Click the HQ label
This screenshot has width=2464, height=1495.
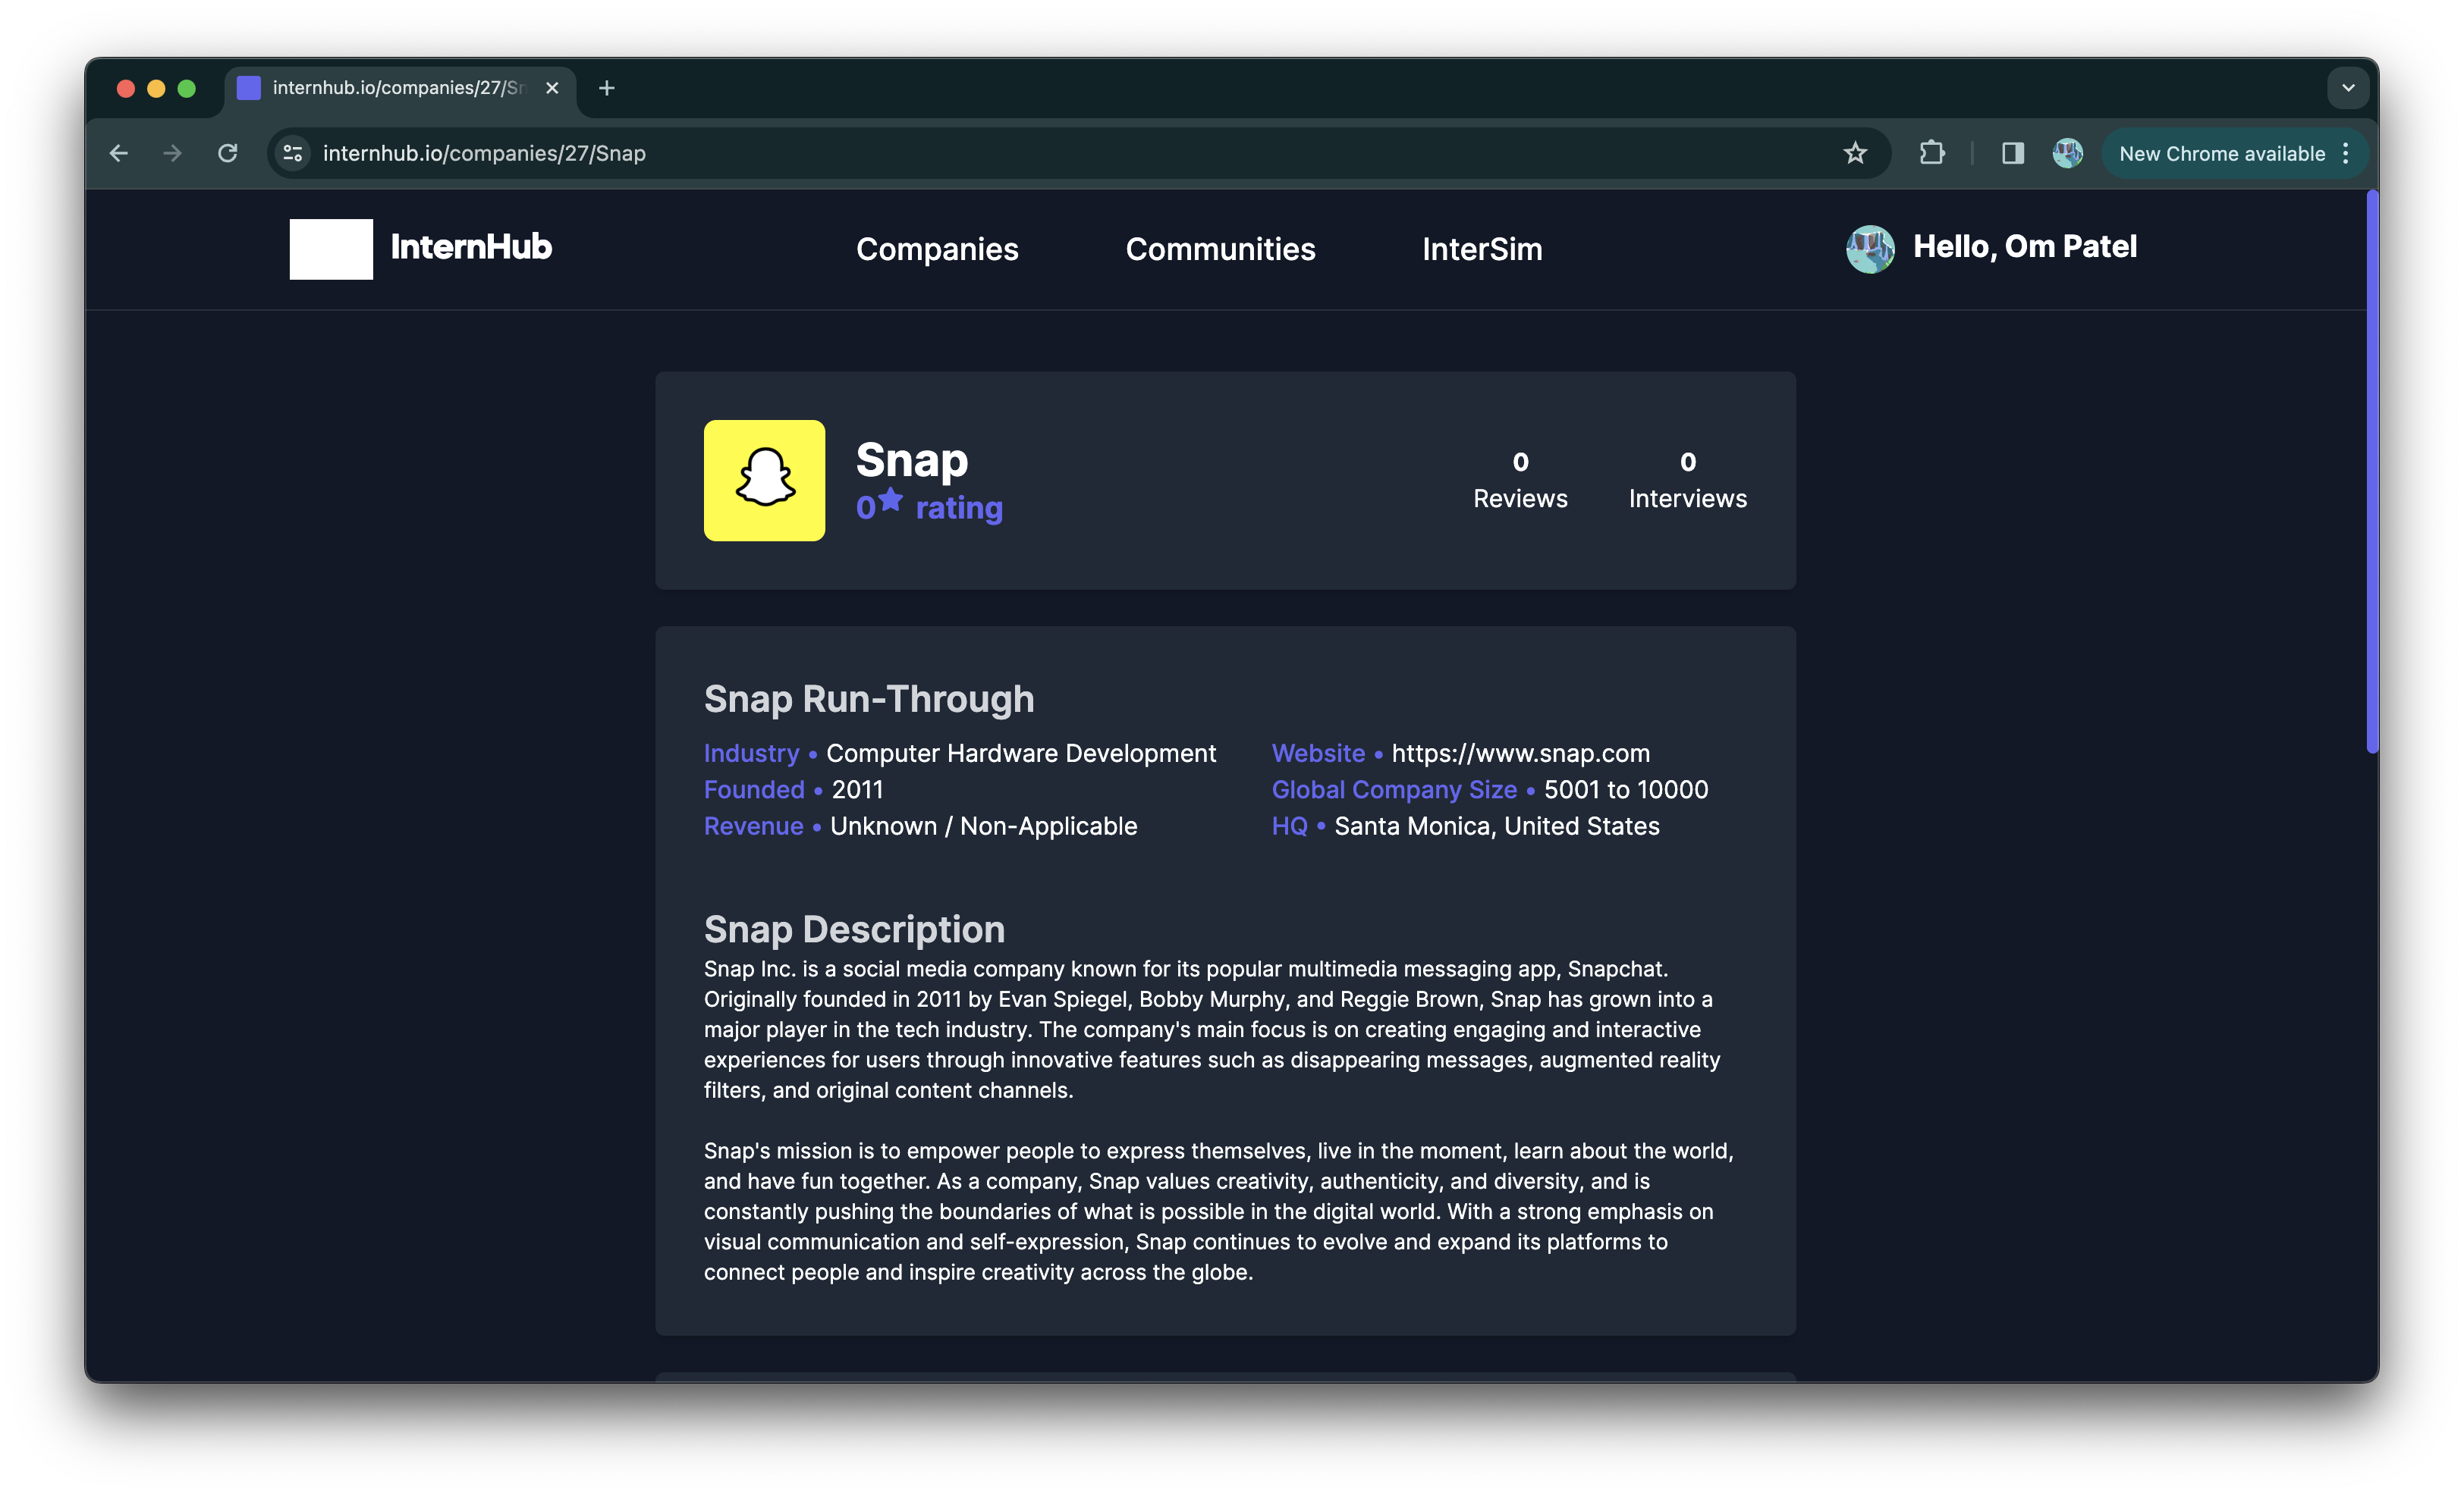pos(1289,826)
